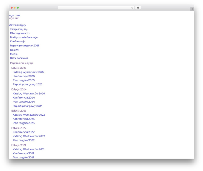
Task: Open a new tab with plus button
Action: pyautogui.click(x=192, y=9)
